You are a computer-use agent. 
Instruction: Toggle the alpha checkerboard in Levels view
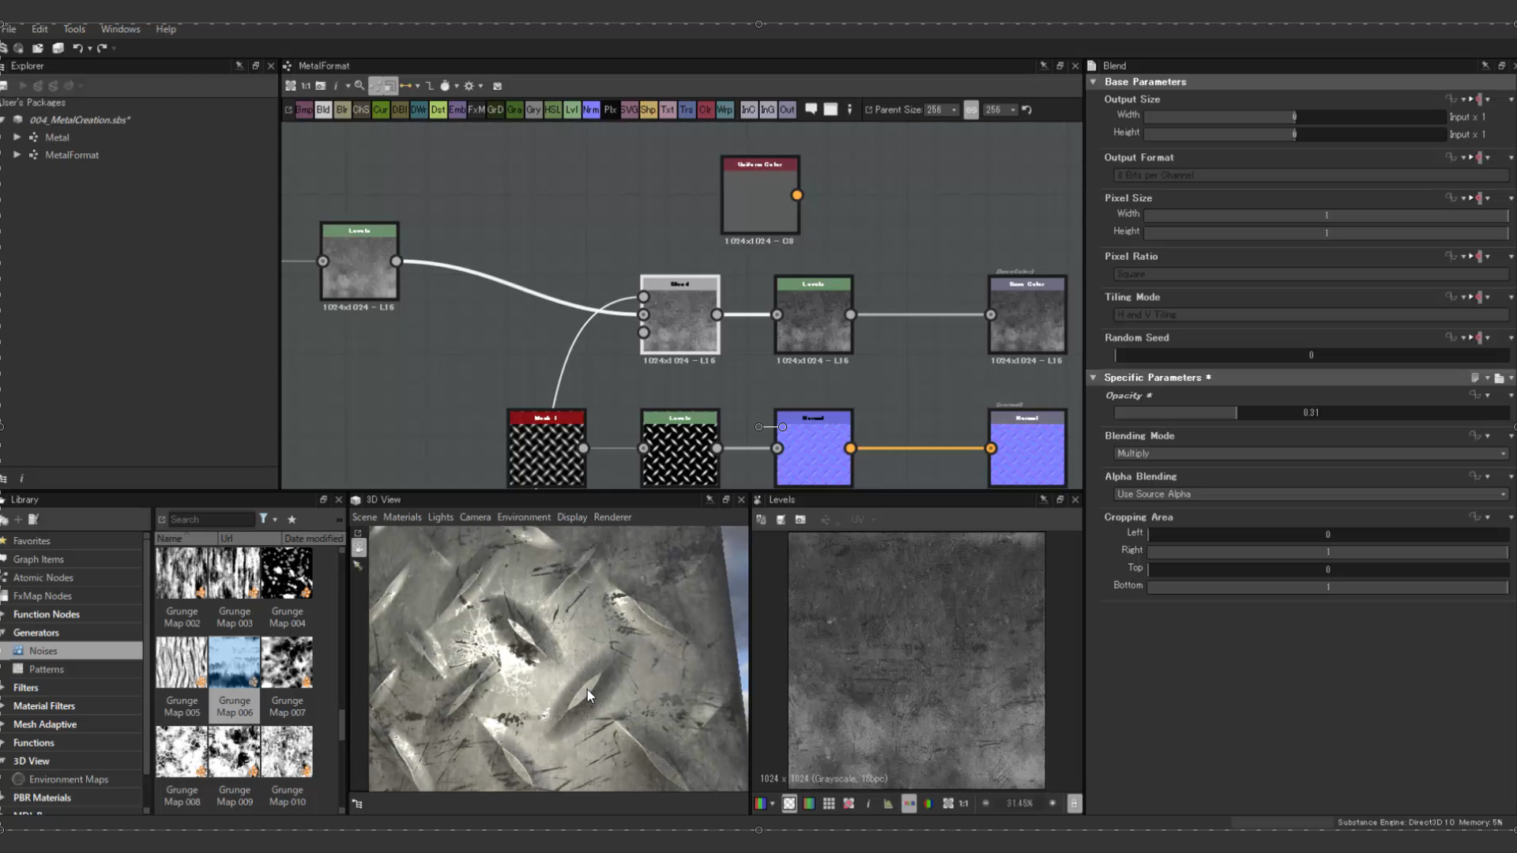click(789, 803)
